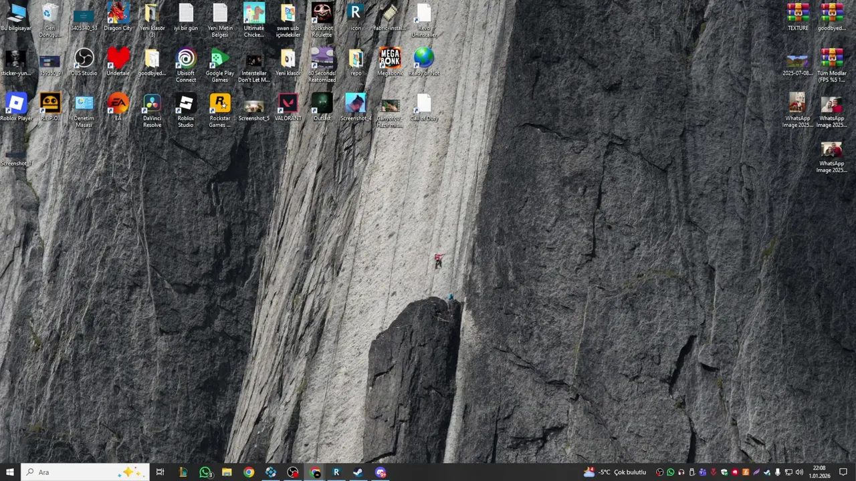Select the Megabonk game shortcut
Image resolution: width=856 pixels, height=481 pixels.
(x=390, y=62)
